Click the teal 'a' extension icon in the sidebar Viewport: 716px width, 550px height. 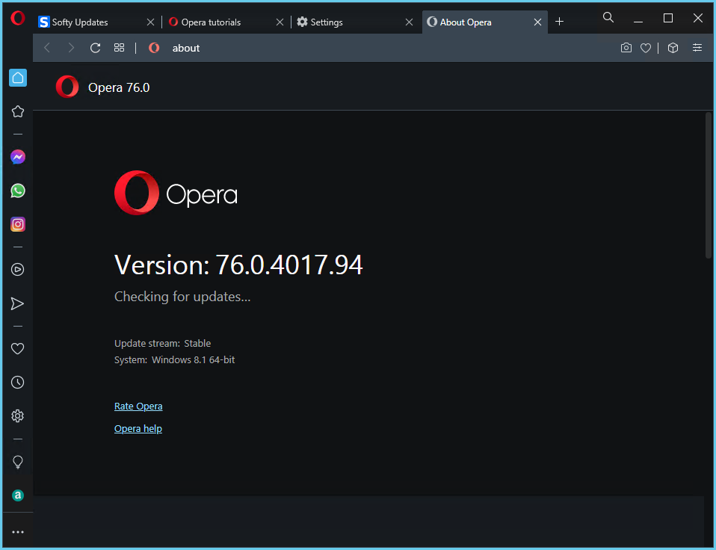[18, 495]
